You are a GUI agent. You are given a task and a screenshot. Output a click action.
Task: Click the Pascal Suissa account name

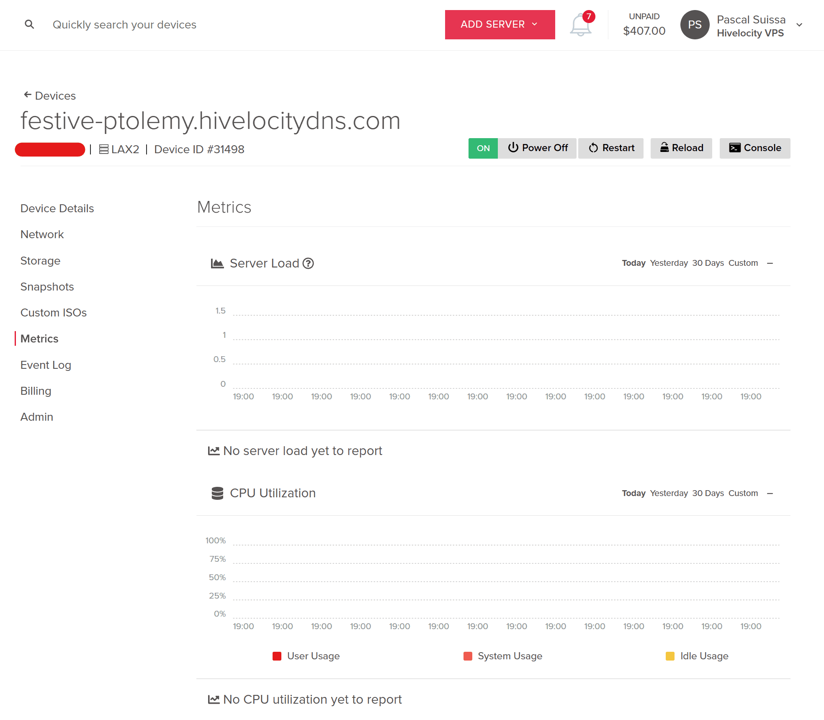tap(751, 19)
